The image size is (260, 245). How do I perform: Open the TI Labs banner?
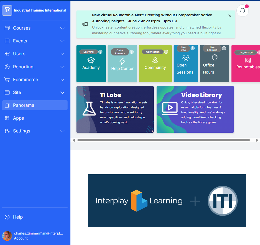point(115,109)
